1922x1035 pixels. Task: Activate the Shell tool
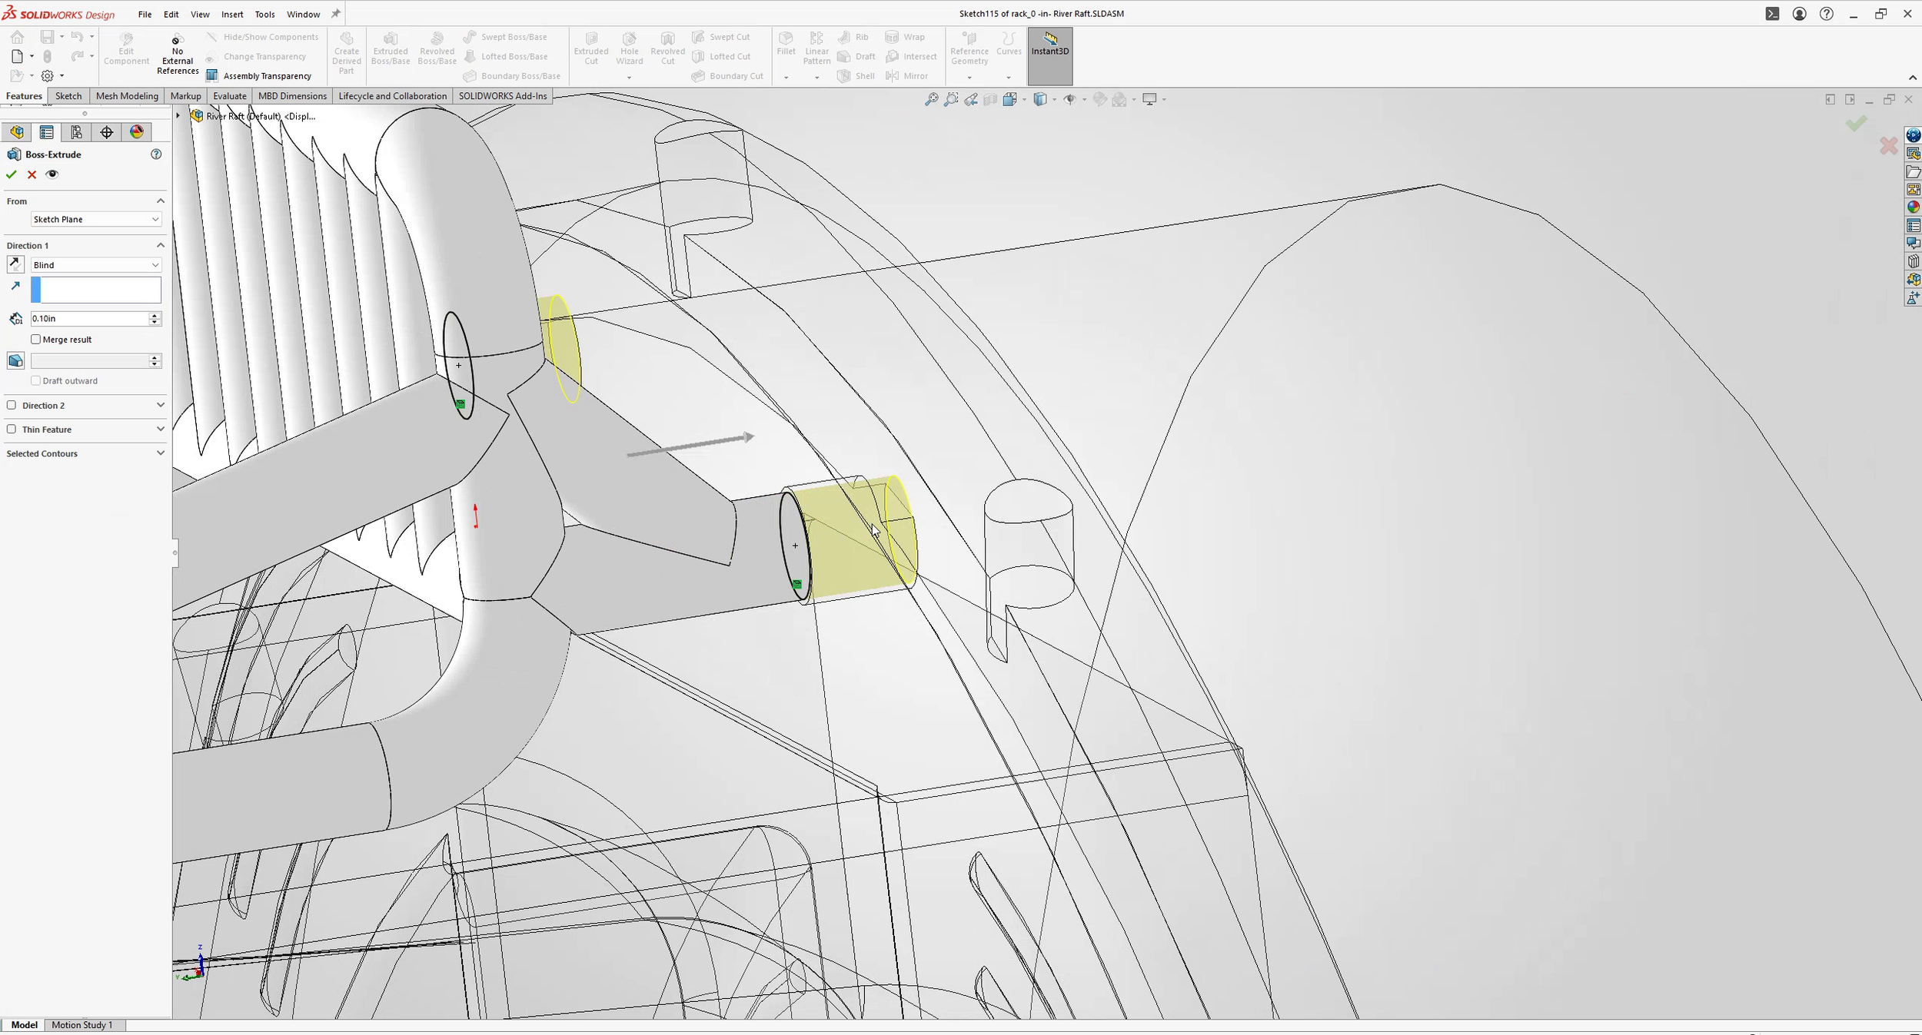(855, 75)
